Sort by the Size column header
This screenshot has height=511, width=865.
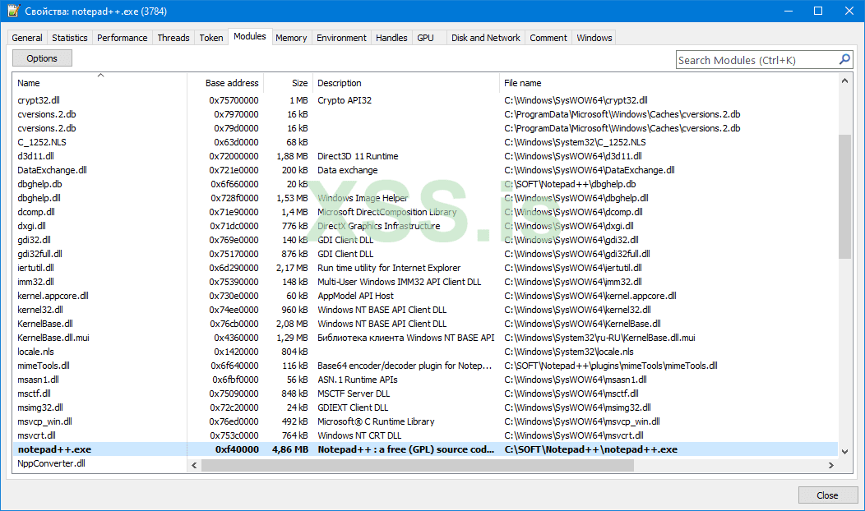289,83
